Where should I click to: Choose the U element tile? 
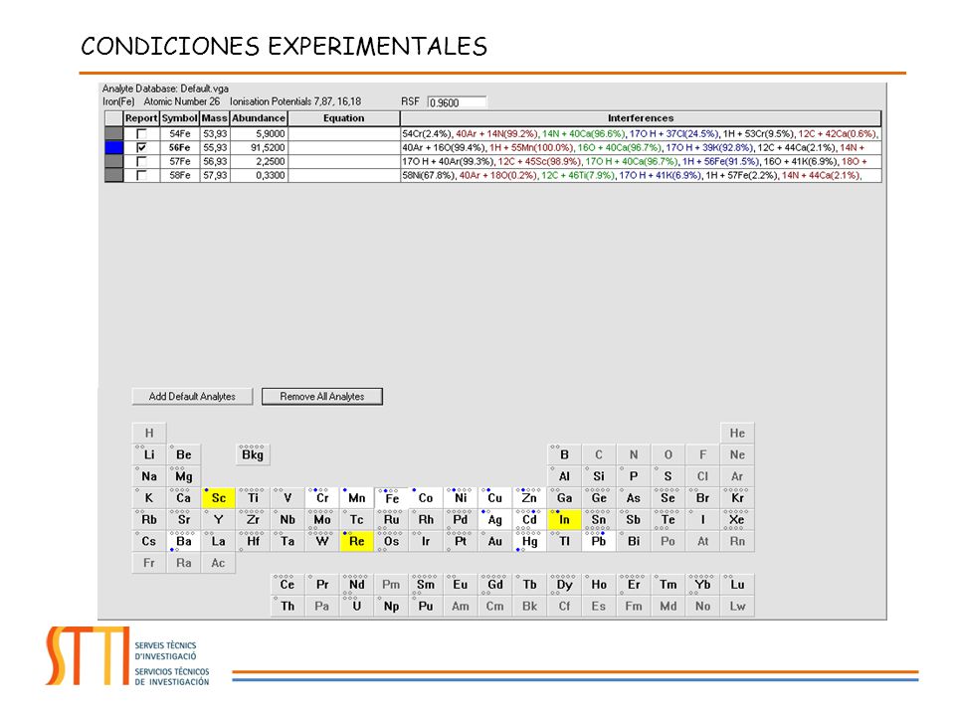[x=357, y=606]
